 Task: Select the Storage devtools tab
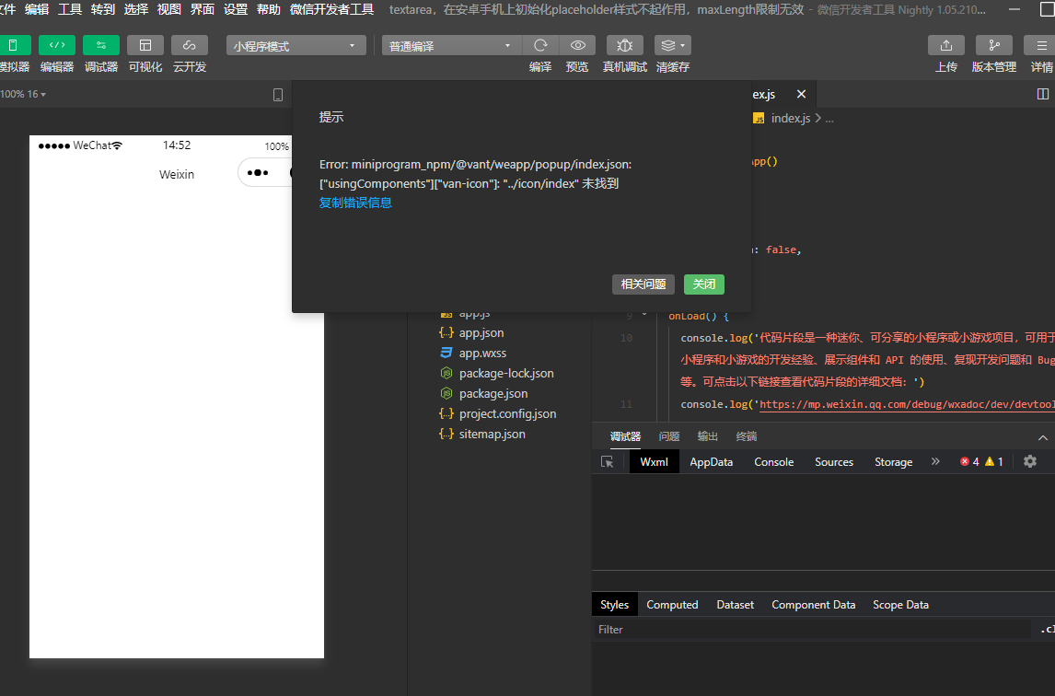coord(894,462)
